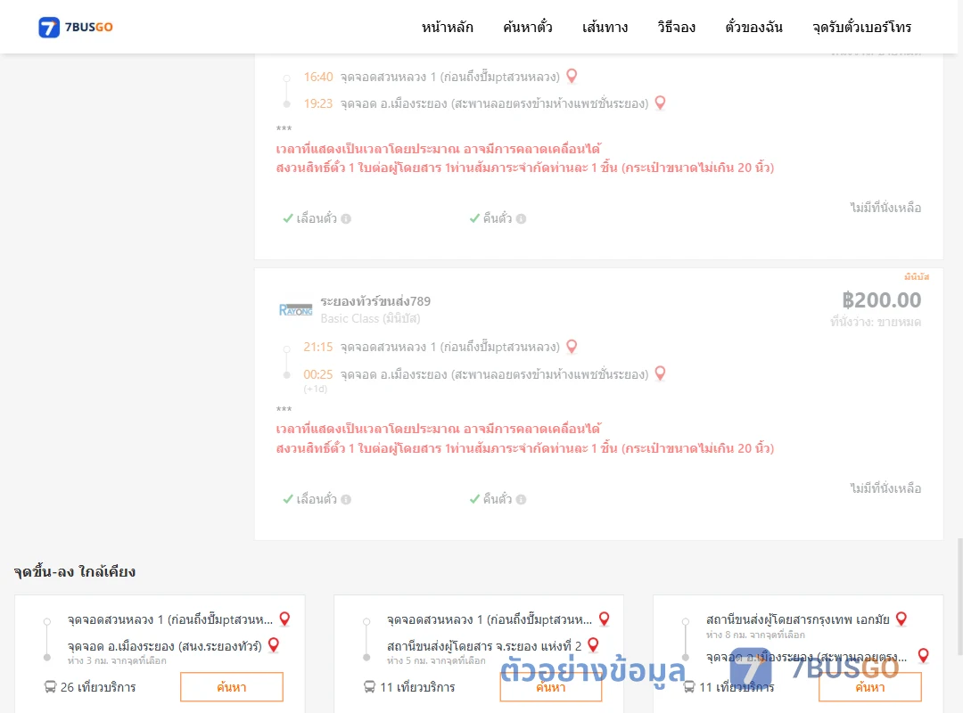963x713 pixels.
Task: Show map pin for 00:25 arrival stop
Action: (x=660, y=373)
